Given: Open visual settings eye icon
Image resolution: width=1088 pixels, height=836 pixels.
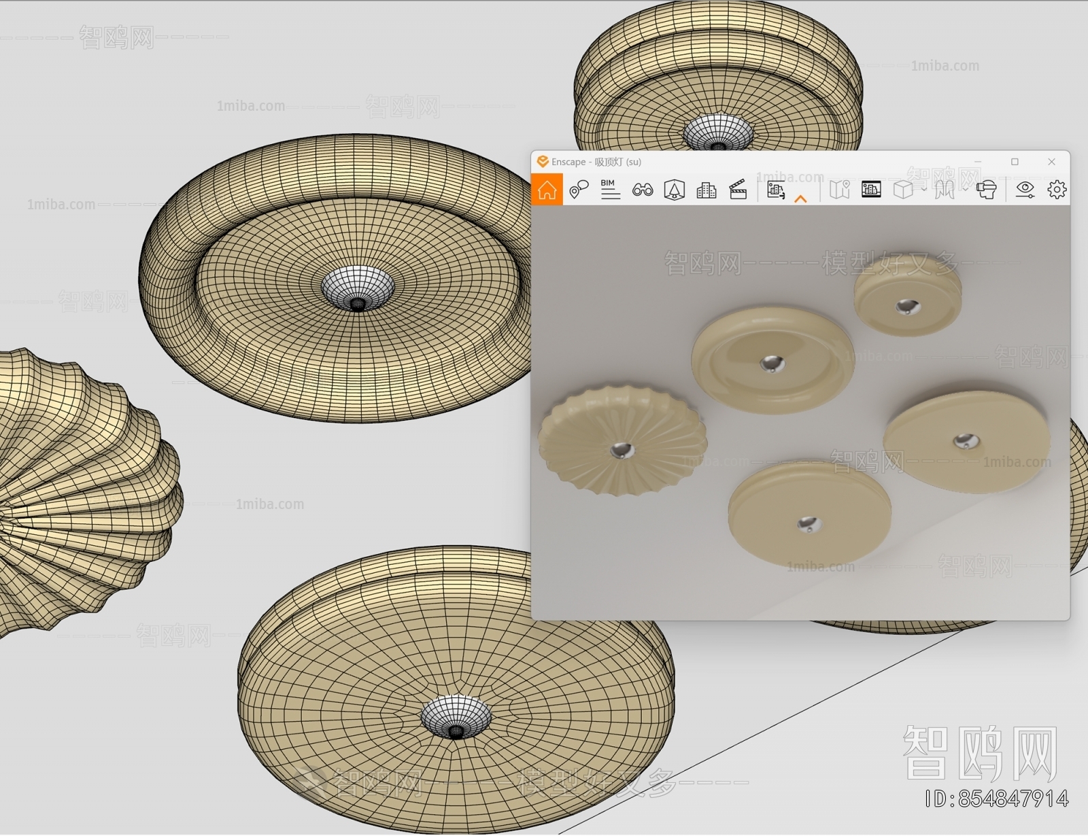Looking at the screenshot, I should point(1025,190).
